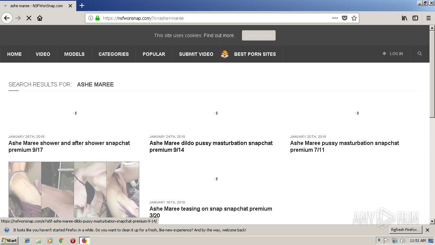The image size is (435, 245).
Task: Open the Action Center flag icon
Action: pyautogui.click(x=386, y=241)
